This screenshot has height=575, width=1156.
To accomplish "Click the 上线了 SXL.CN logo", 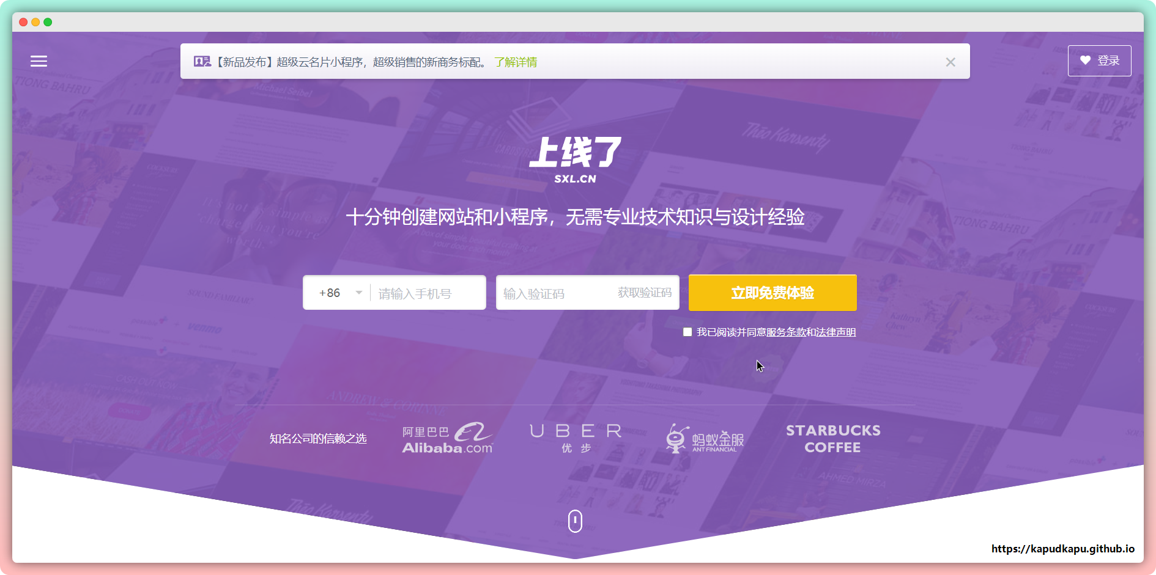I will (x=575, y=159).
